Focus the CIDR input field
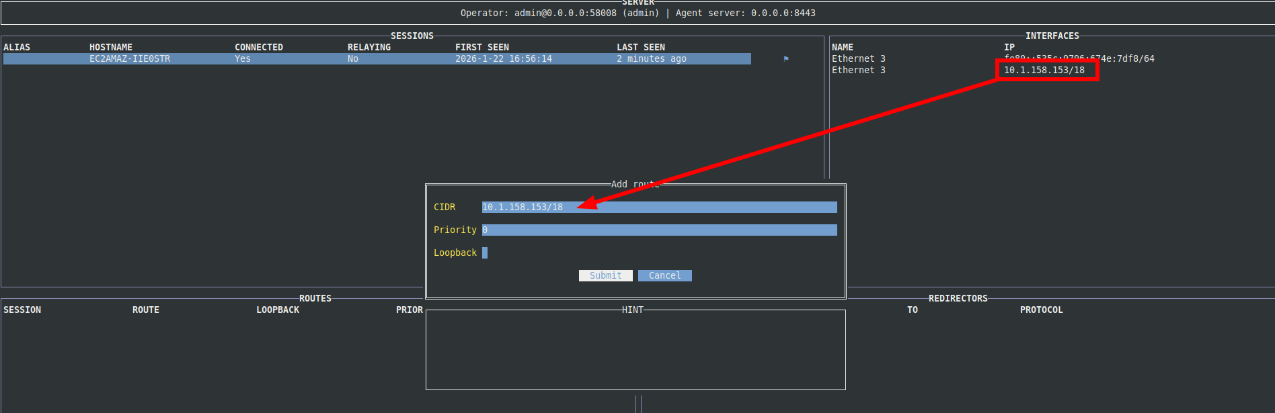The image size is (1275, 413). [659, 208]
